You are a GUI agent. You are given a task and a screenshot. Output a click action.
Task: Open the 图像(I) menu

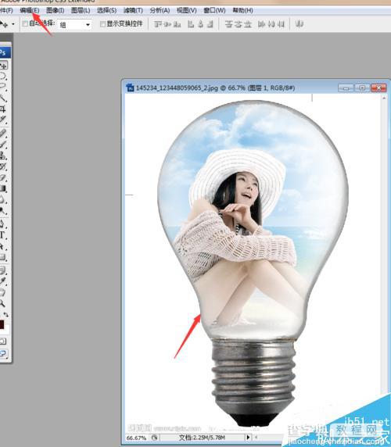(56, 10)
